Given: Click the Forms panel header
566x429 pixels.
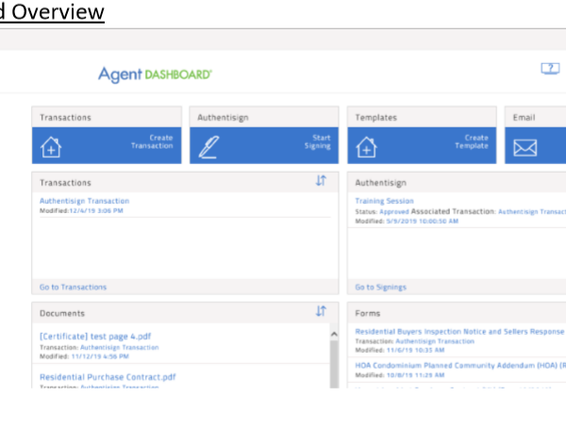Looking at the screenshot, I should click(x=457, y=313).
